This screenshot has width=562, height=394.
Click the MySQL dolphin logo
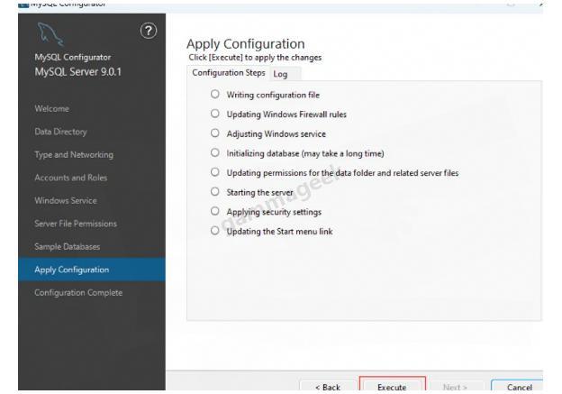[x=50, y=34]
